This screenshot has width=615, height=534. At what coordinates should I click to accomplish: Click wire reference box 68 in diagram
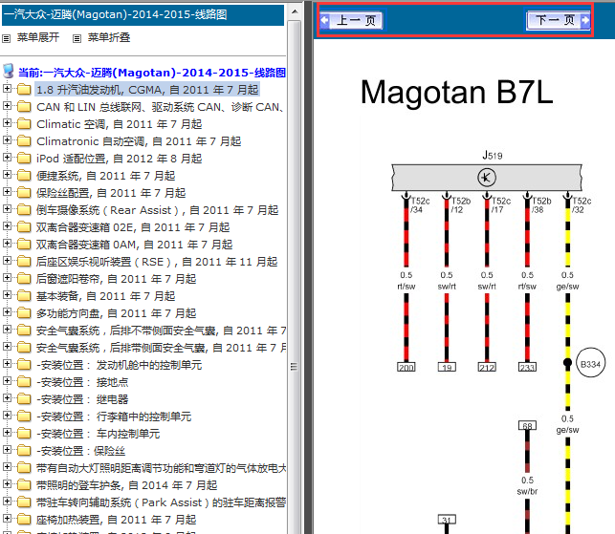[x=527, y=425]
